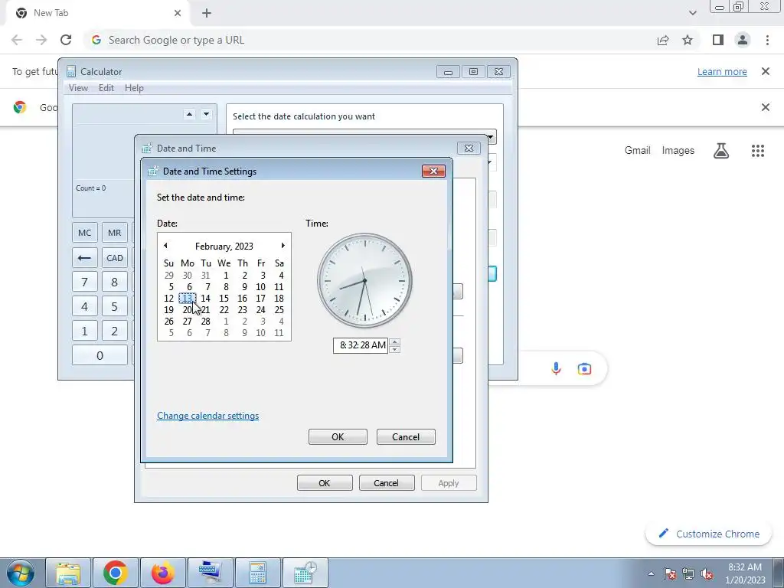Screen dimensions: 784x588
Task: Click the February, 2023 calendar header
Action: pos(224,246)
